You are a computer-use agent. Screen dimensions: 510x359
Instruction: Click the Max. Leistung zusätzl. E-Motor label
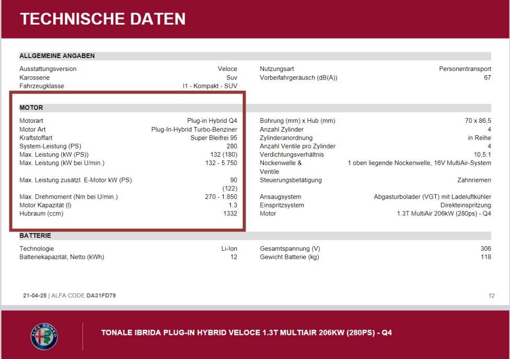76,180
